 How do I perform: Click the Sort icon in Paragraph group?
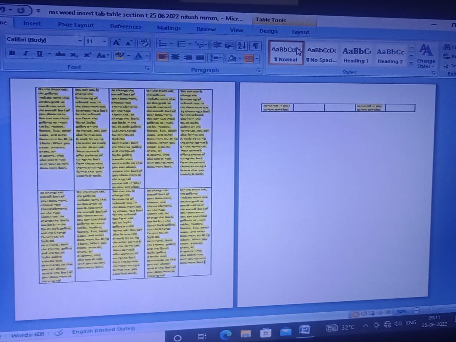pos(242,45)
